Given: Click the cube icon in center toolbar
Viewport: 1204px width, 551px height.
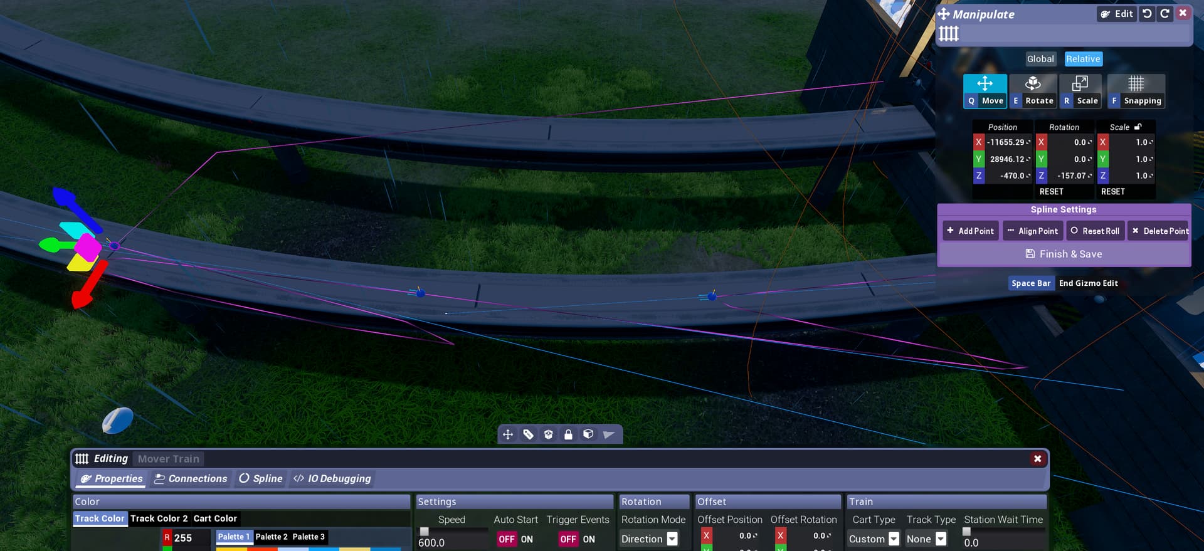Looking at the screenshot, I should tap(588, 434).
